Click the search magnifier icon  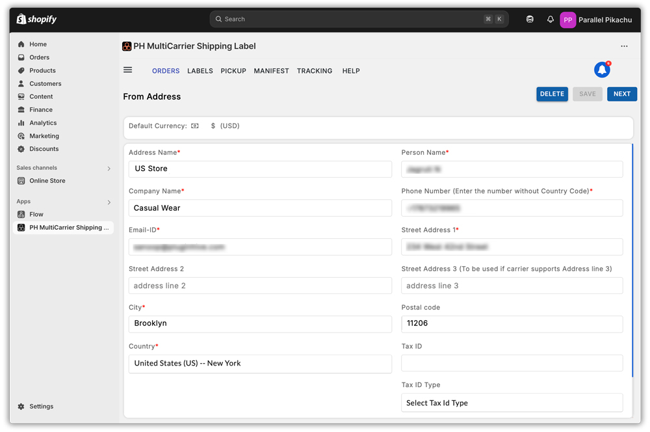pos(218,19)
